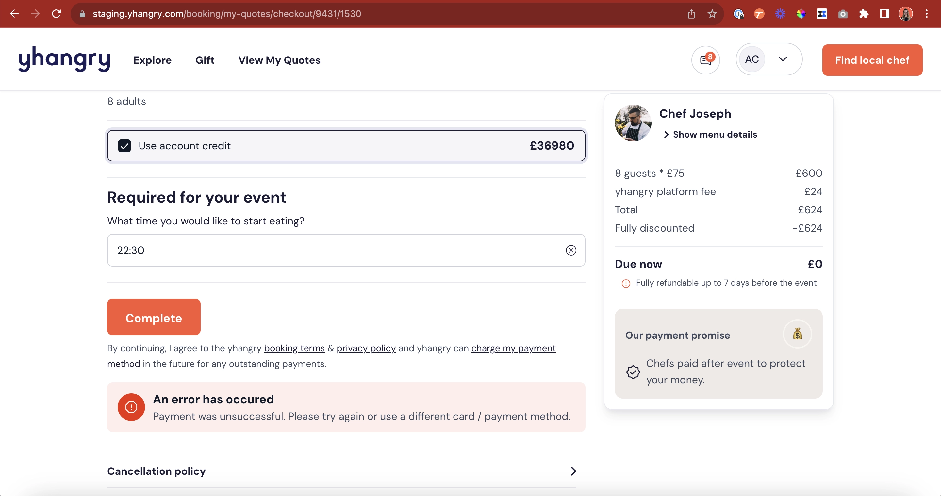Image resolution: width=941 pixels, height=496 pixels.
Task: Click the error alert exclamation icon
Action: point(131,407)
